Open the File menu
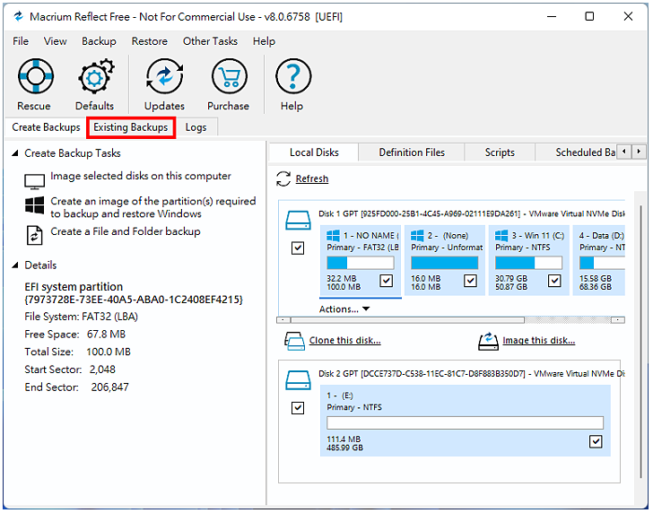 (x=21, y=41)
